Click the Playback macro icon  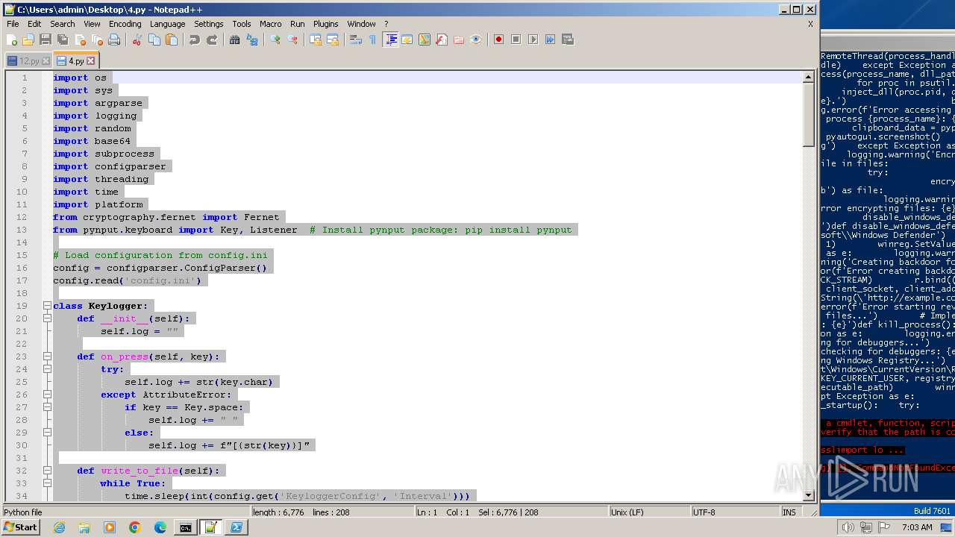(x=533, y=40)
